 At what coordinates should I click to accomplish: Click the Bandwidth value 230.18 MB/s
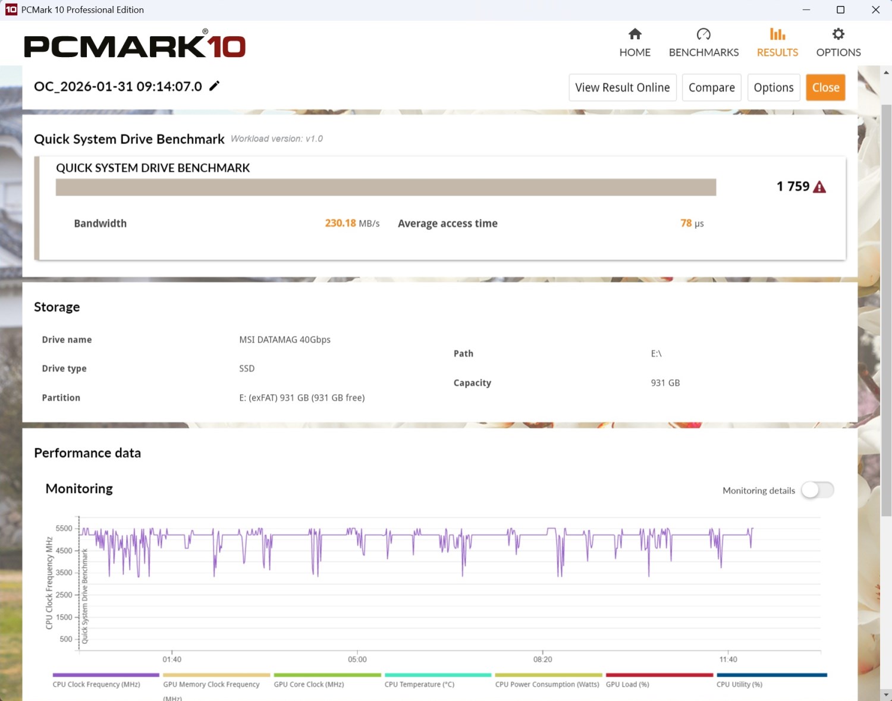pos(352,224)
